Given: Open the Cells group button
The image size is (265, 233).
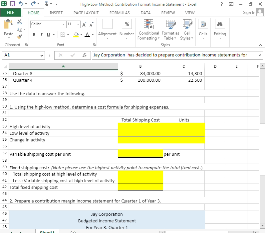Looking at the screenshot, I should click(203, 29).
